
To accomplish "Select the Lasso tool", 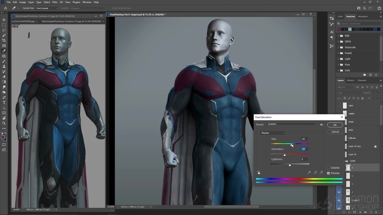I will point(4,30).
